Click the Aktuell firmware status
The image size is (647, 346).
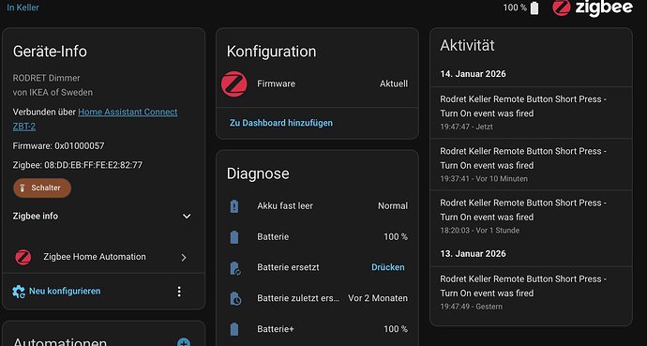pos(394,83)
